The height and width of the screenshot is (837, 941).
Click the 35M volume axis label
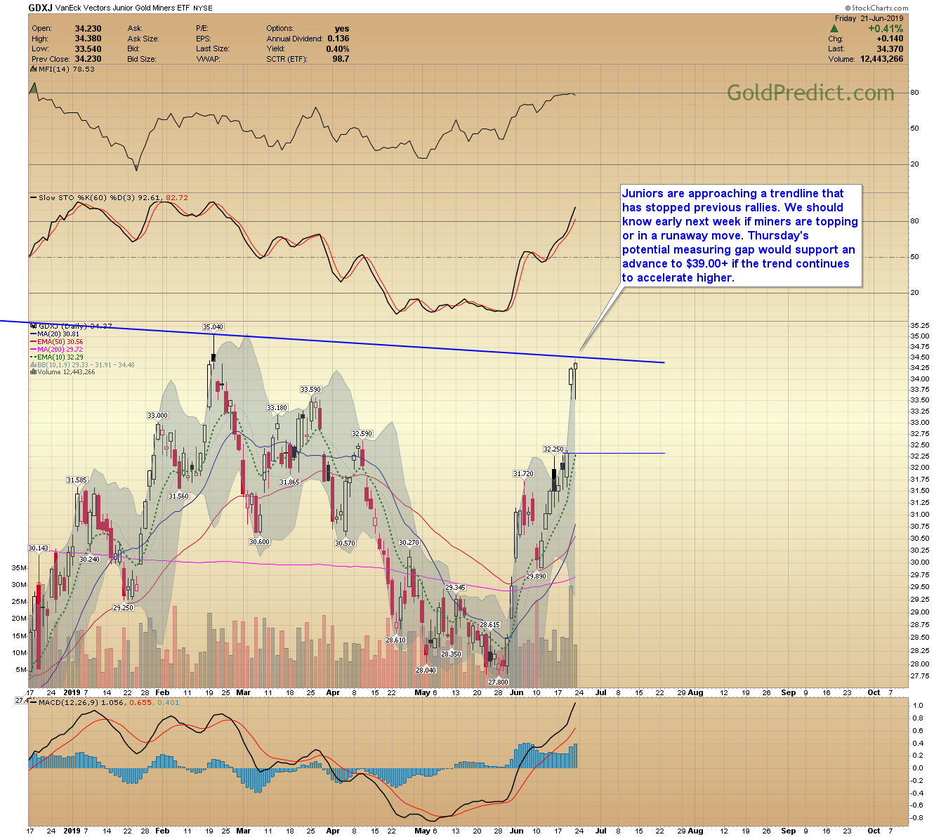click(20, 567)
